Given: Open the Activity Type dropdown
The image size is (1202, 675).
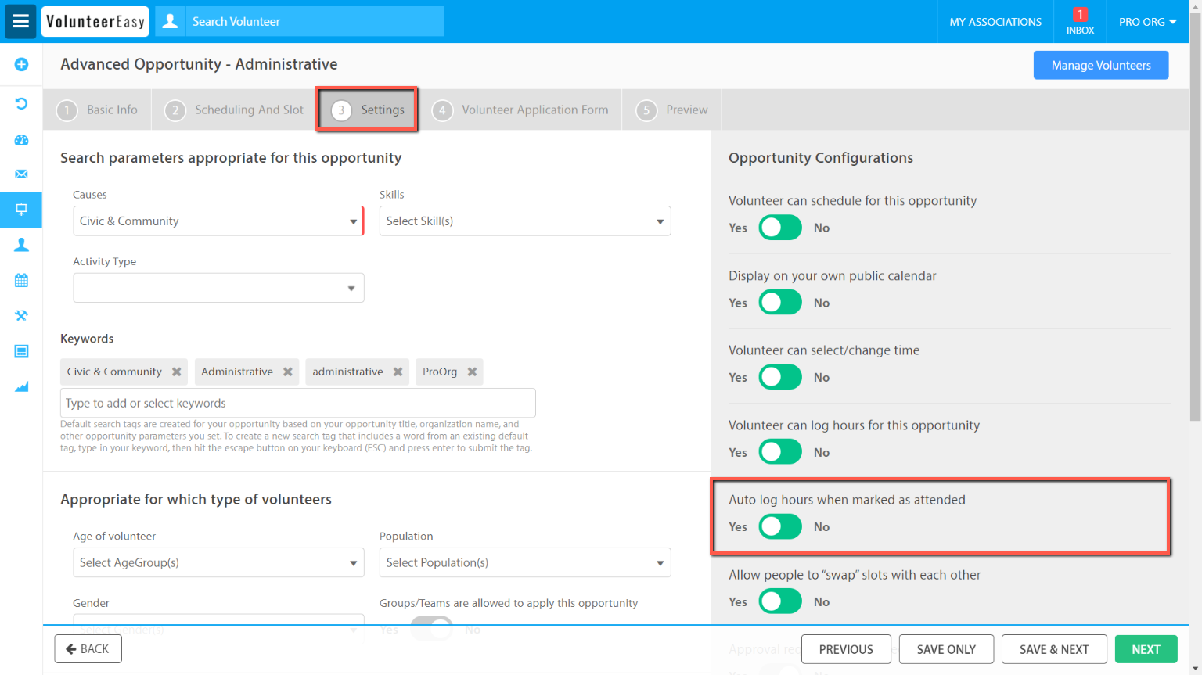Looking at the screenshot, I should click(x=218, y=288).
